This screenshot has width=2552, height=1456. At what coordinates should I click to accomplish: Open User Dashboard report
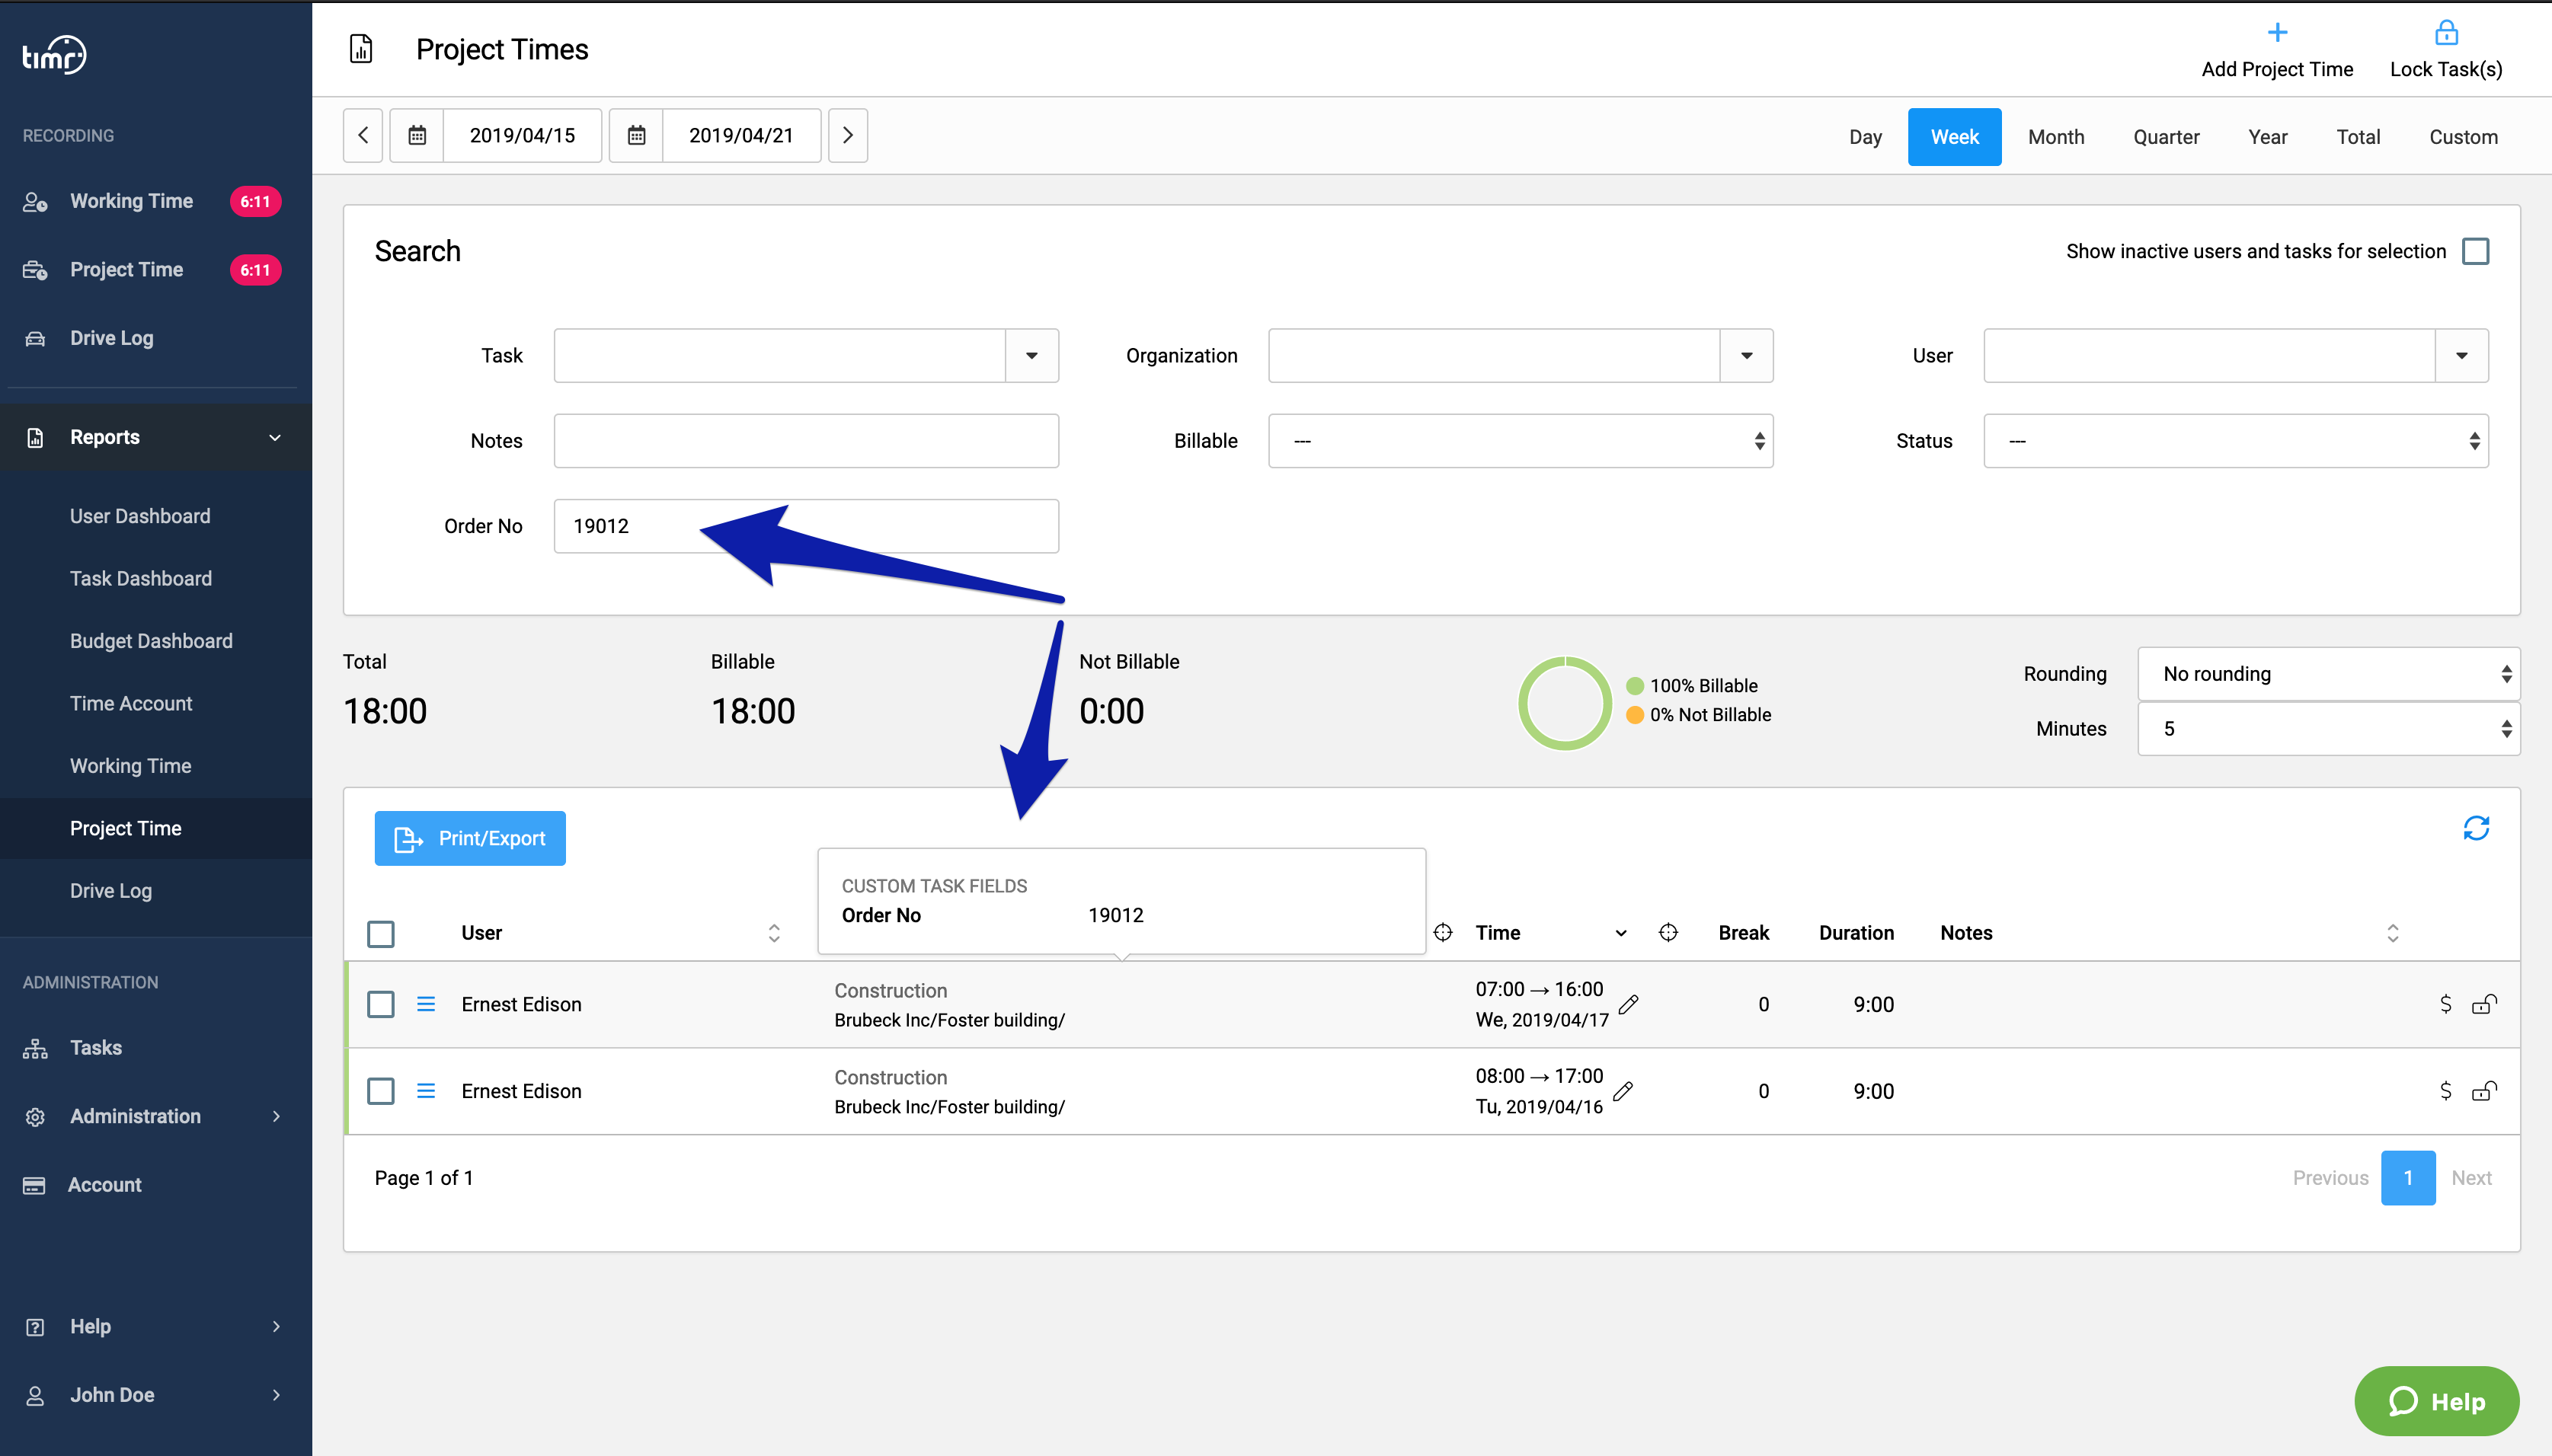coord(140,516)
